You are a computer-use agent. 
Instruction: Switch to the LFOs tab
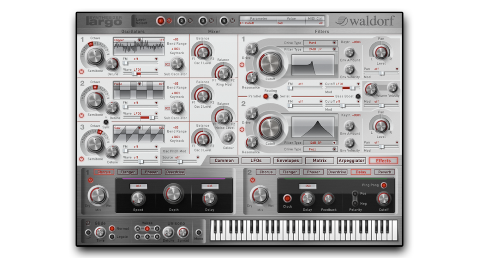(x=256, y=161)
